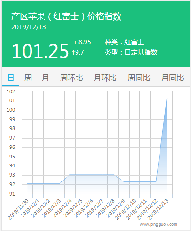191x231 pixels.
Task: Click the 类型：日定基指数 label
Action: coord(131,52)
